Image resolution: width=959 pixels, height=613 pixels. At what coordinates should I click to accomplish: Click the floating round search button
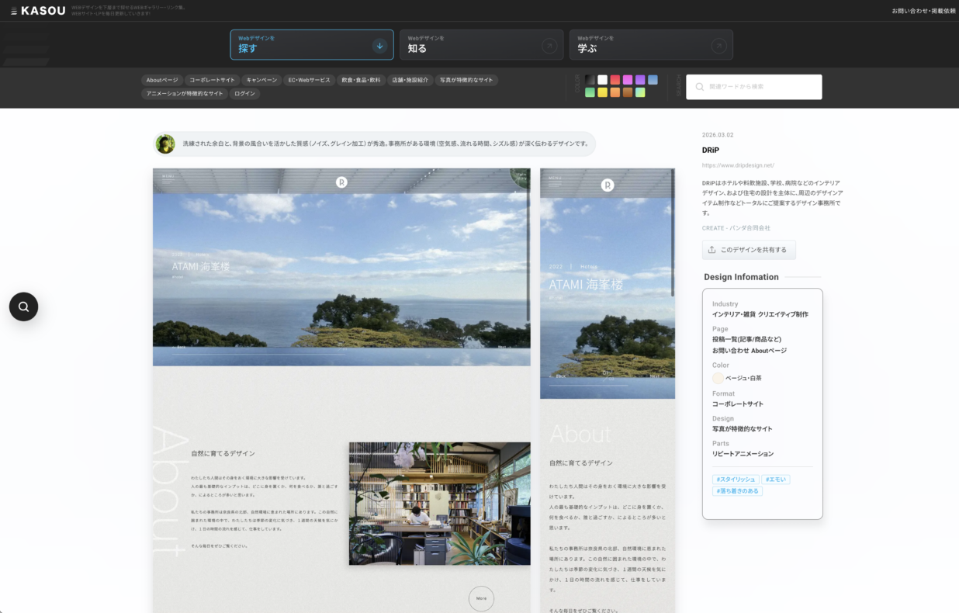23,306
